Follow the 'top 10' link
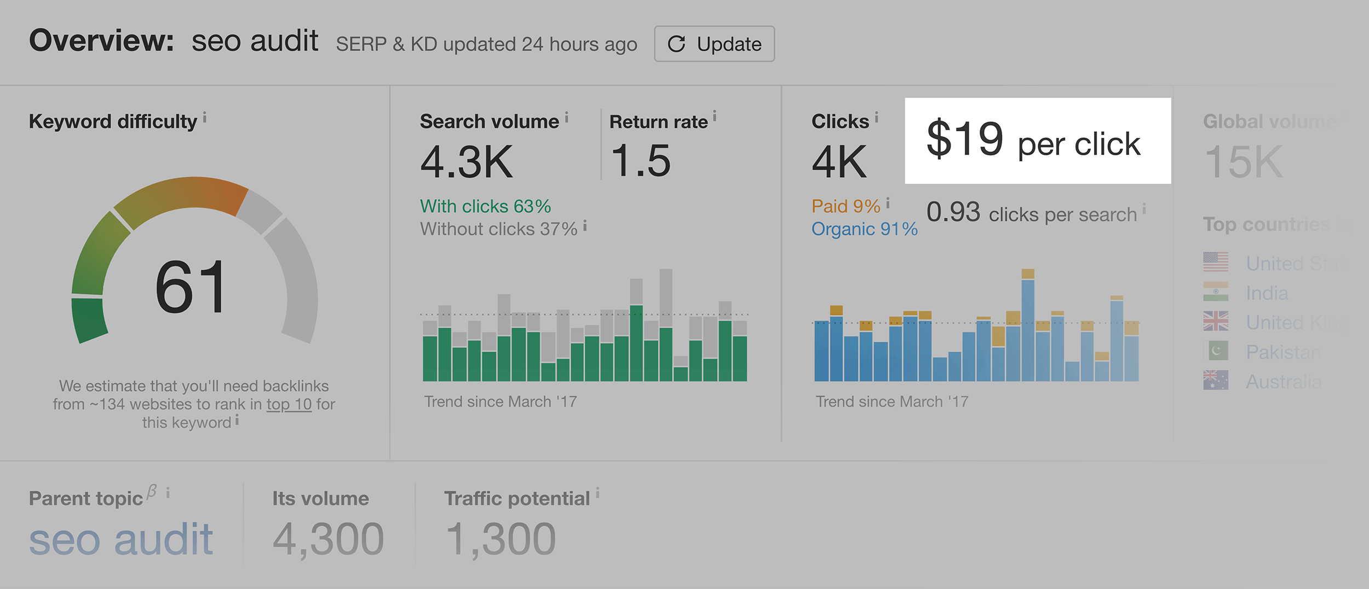This screenshot has width=1369, height=589. (x=289, y=404)
